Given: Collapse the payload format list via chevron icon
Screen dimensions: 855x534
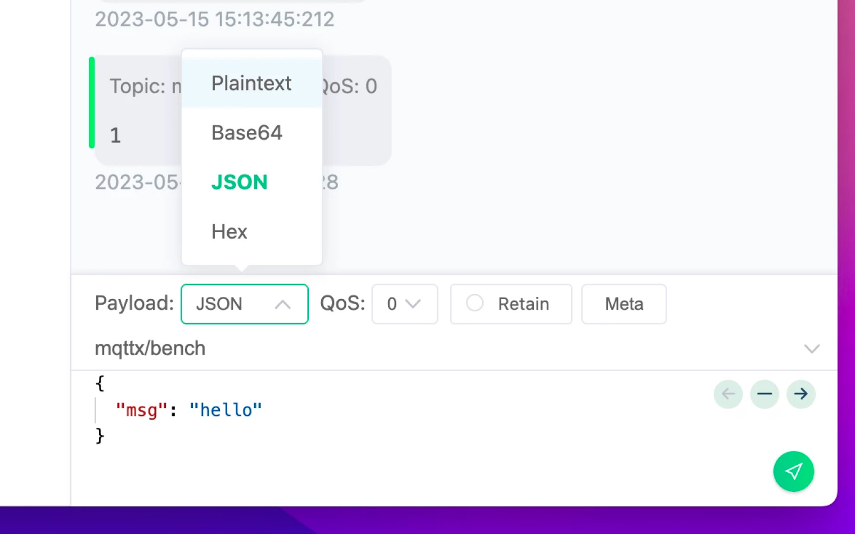Looking at the screenshot, I should click(283, 304).
